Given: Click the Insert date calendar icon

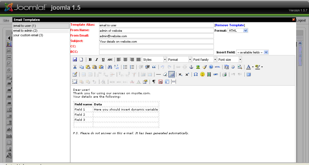Looking at the screenshot, I should coord(226,67).
